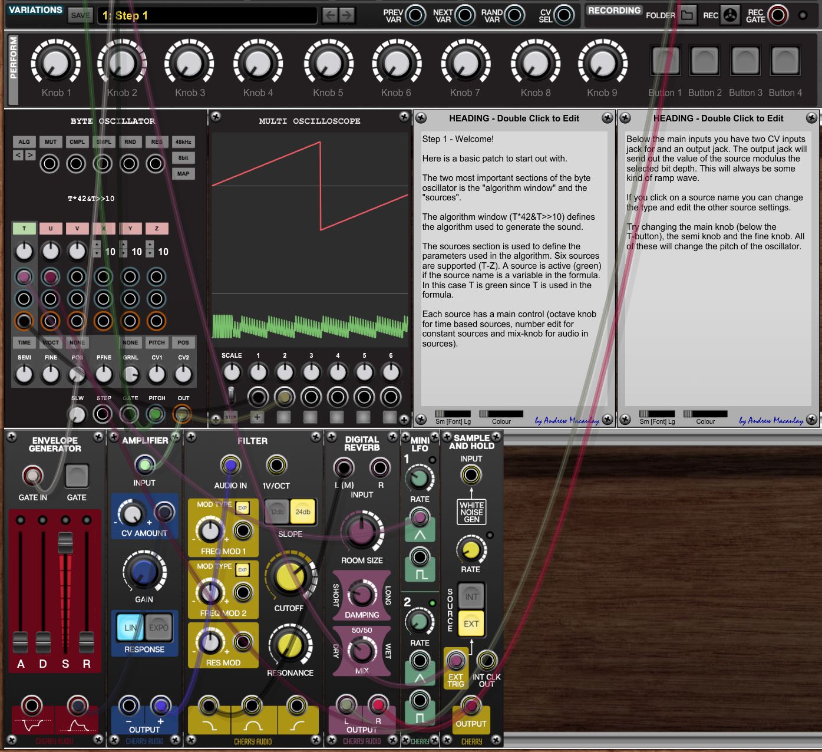Image resolution: width=822 pixels, height=752 pixels.
Task: Save the variation with SAVE button
Action: click(80, 15)
